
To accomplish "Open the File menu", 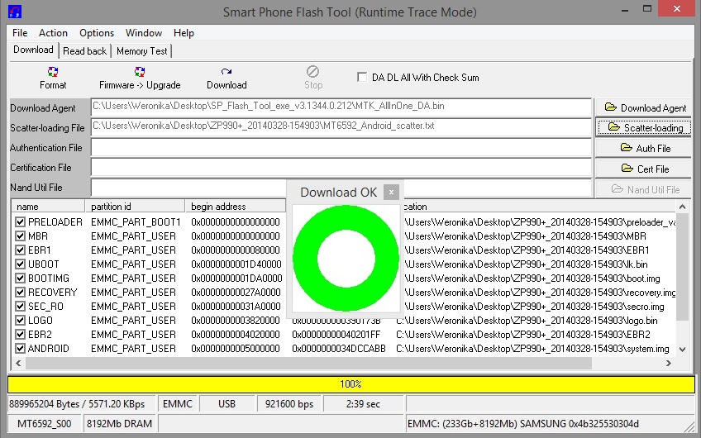I will coord(20,33).
